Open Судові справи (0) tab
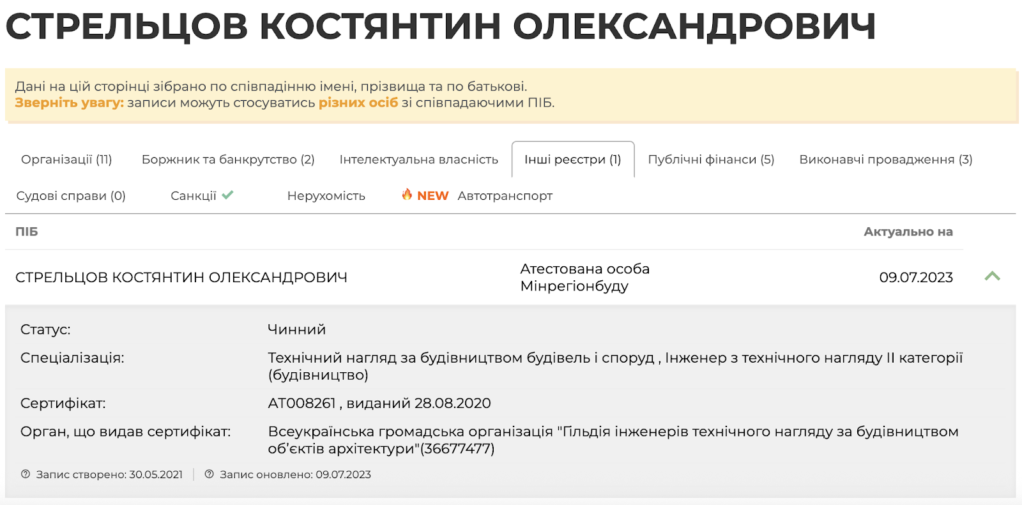 (71, 196)
